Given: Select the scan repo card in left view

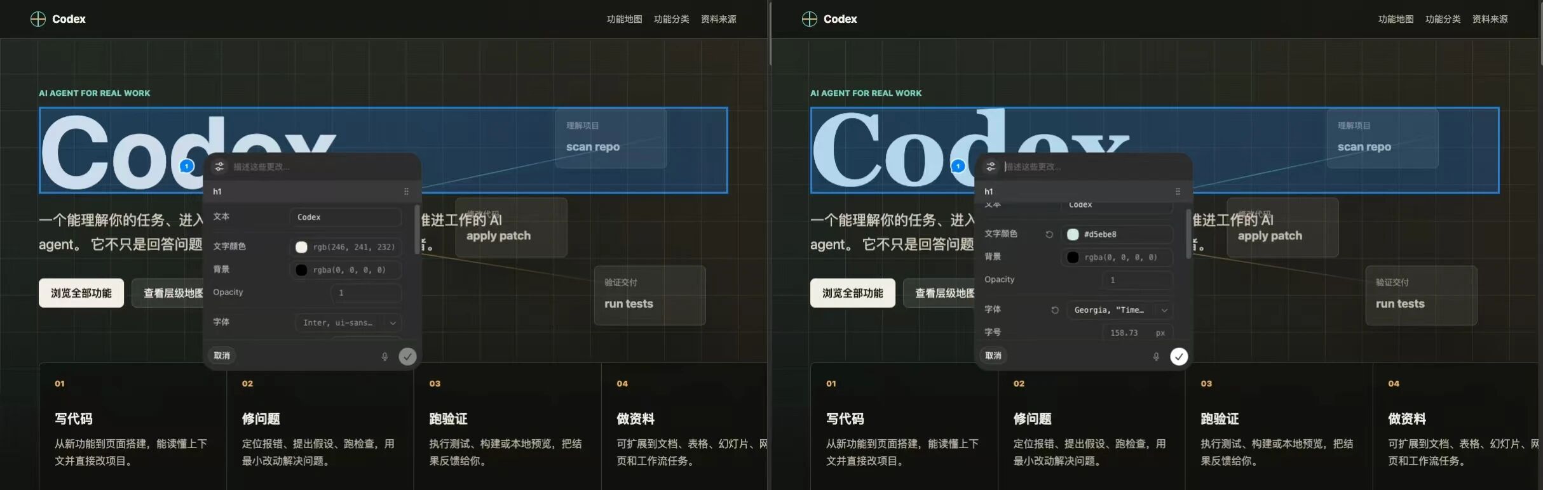Looking at the screenshot, I should (611, 138).
